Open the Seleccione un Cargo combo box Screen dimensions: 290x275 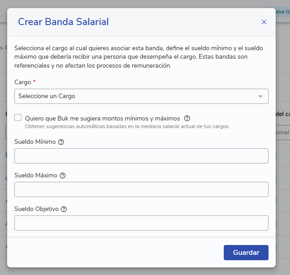(x=141, y=96)
